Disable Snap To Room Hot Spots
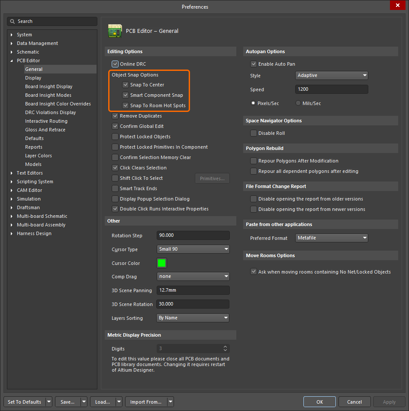 click(126, 105)
